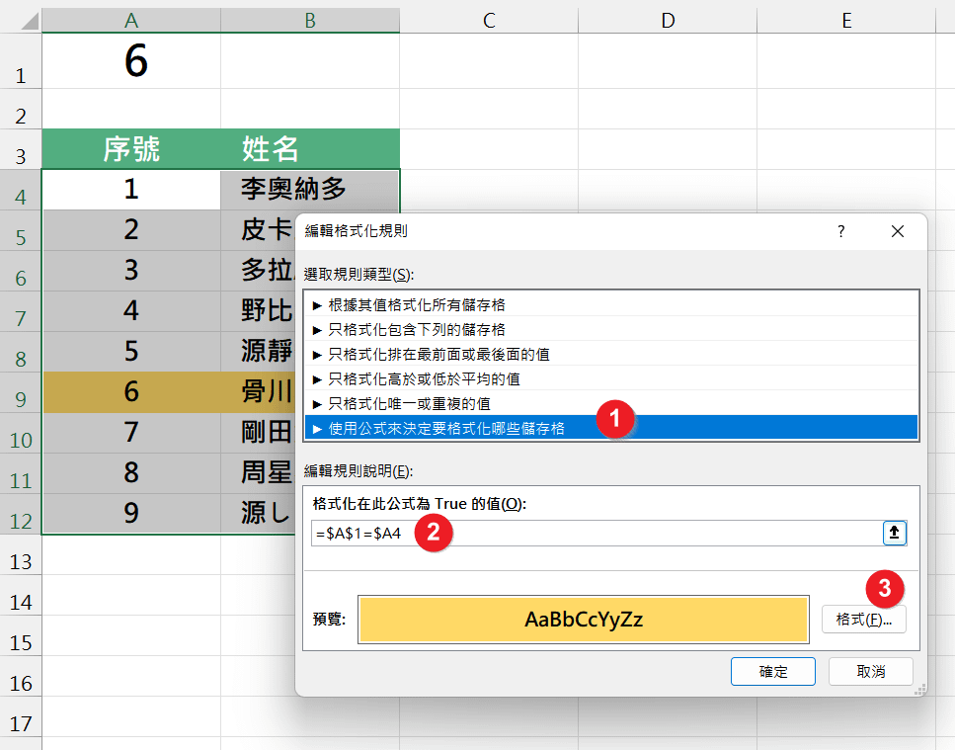
Task: Click the yellow format preview swatch
Action: [x=583, y=621]
